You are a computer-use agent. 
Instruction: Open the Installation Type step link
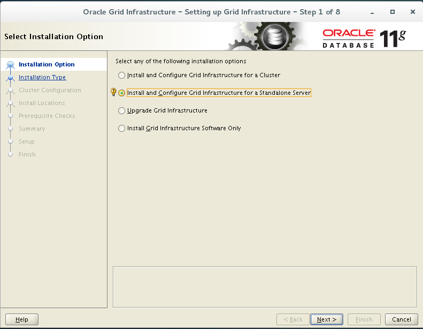(x=42, y=77)
